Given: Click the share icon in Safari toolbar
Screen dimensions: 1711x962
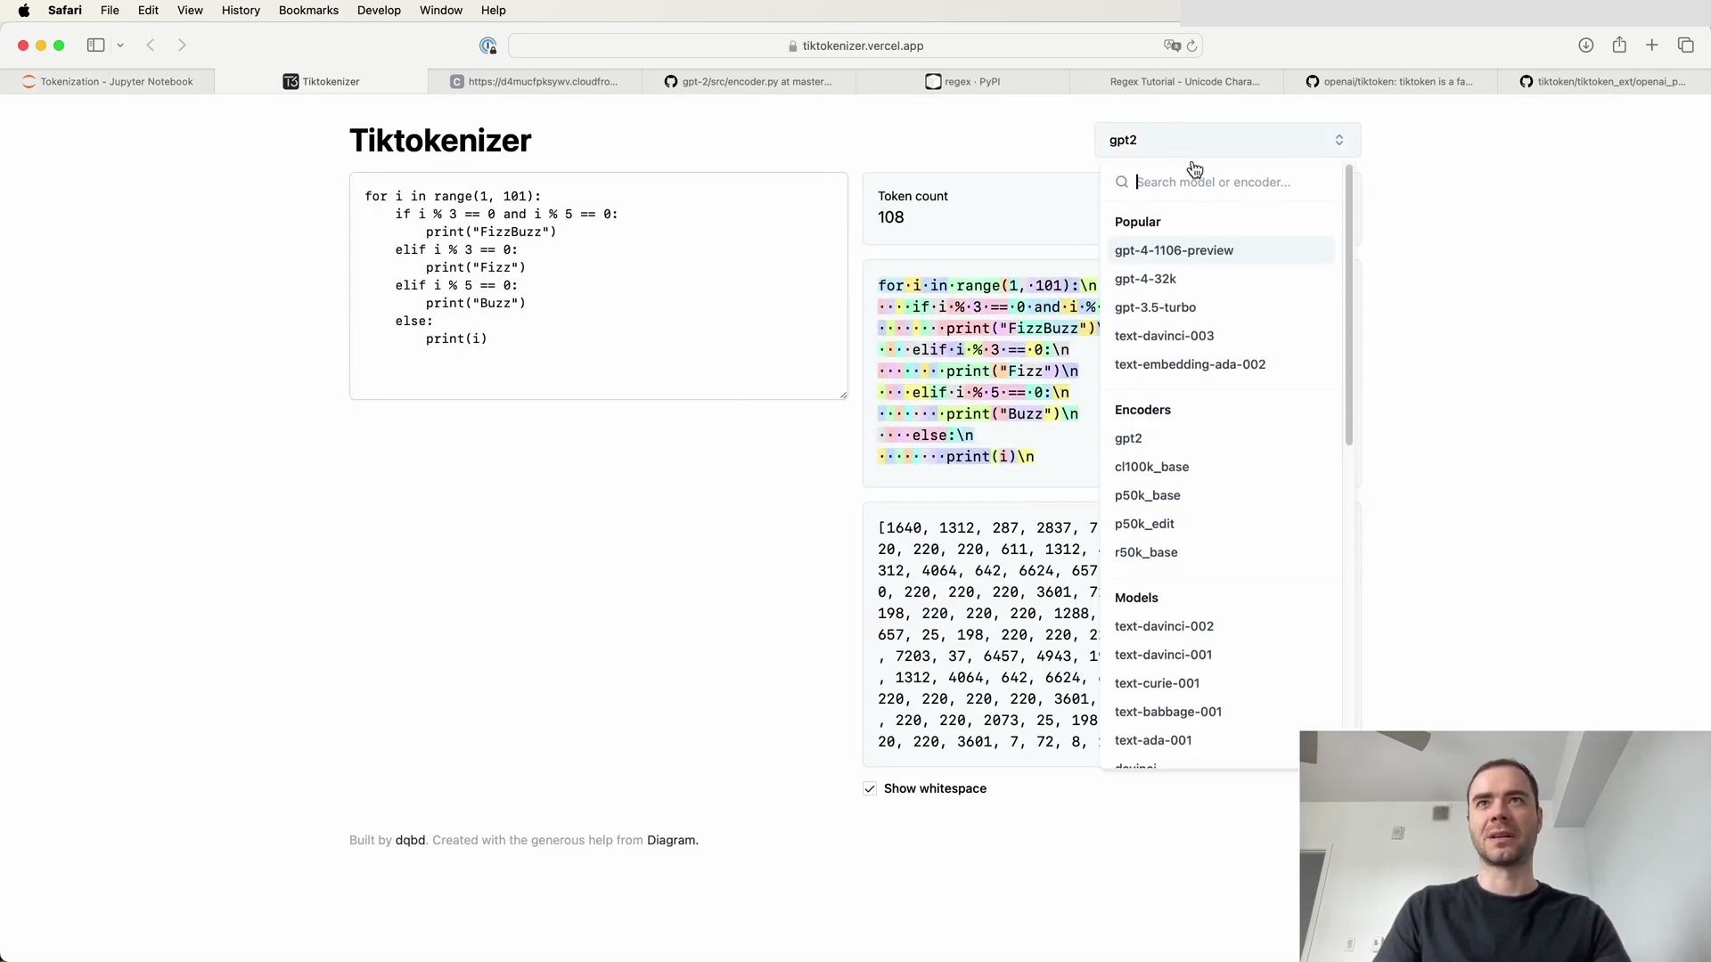Looking at the screenshot, I should (1619, 45).
